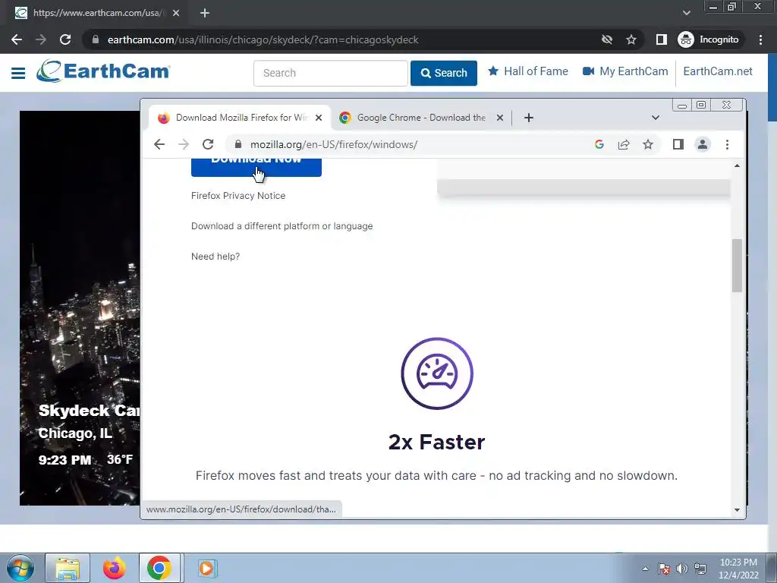
Task: Click Chrome taskbar icon
Action: click(x=159, y=568)
